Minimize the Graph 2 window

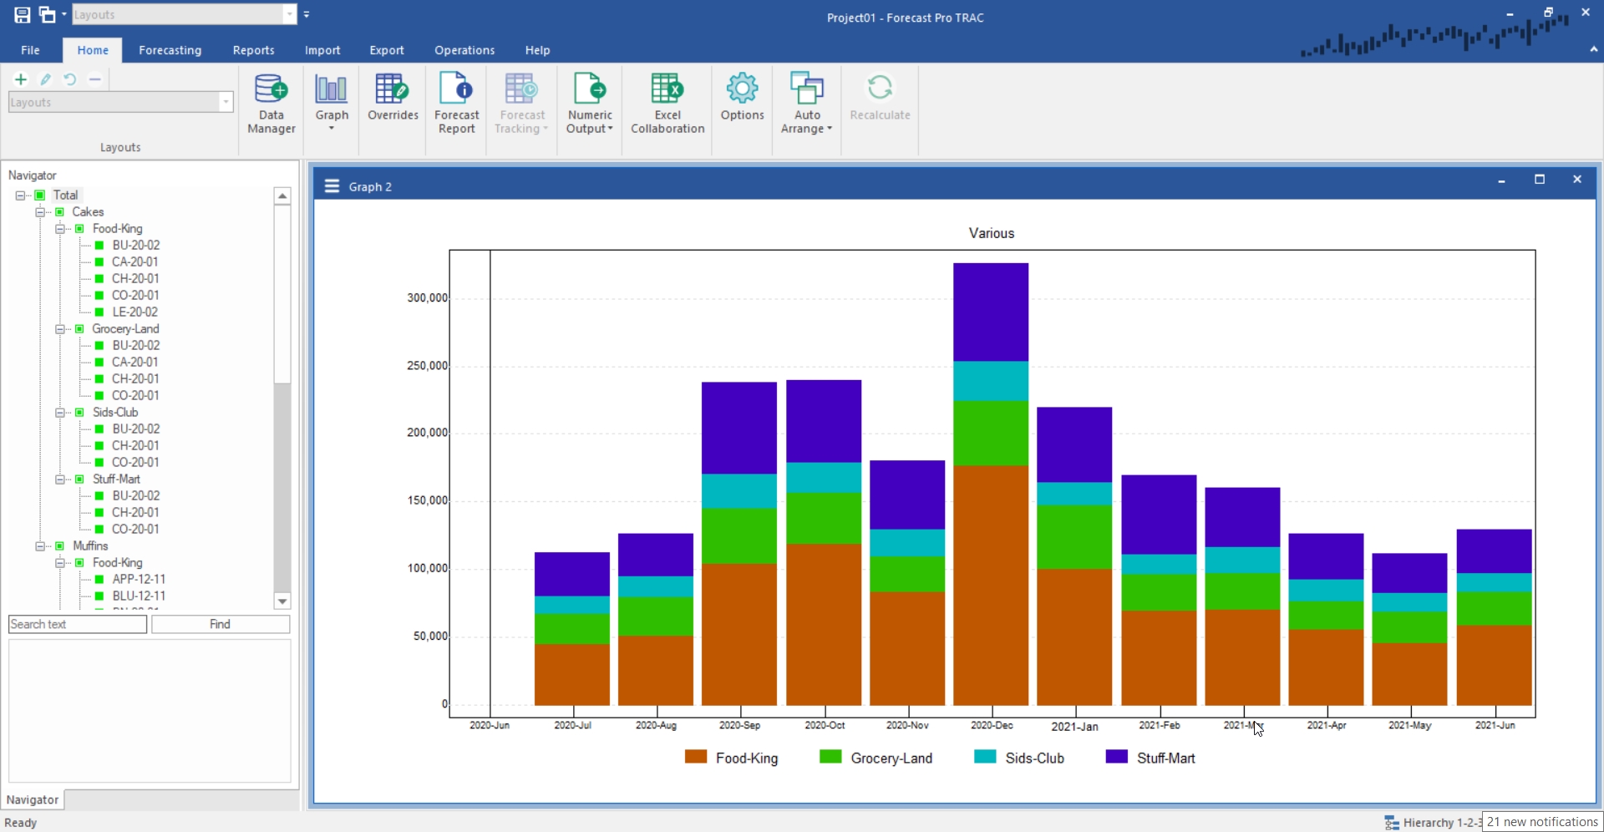[x=1501, y=180]
